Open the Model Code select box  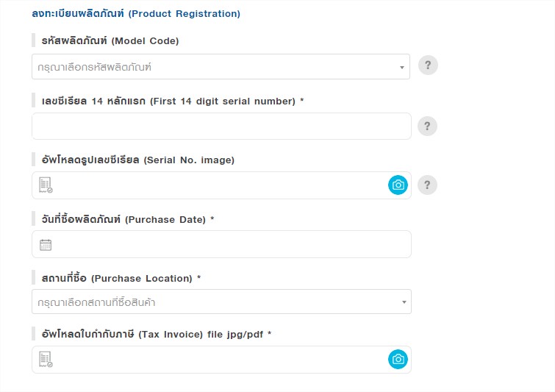click(x=221, y=67)
